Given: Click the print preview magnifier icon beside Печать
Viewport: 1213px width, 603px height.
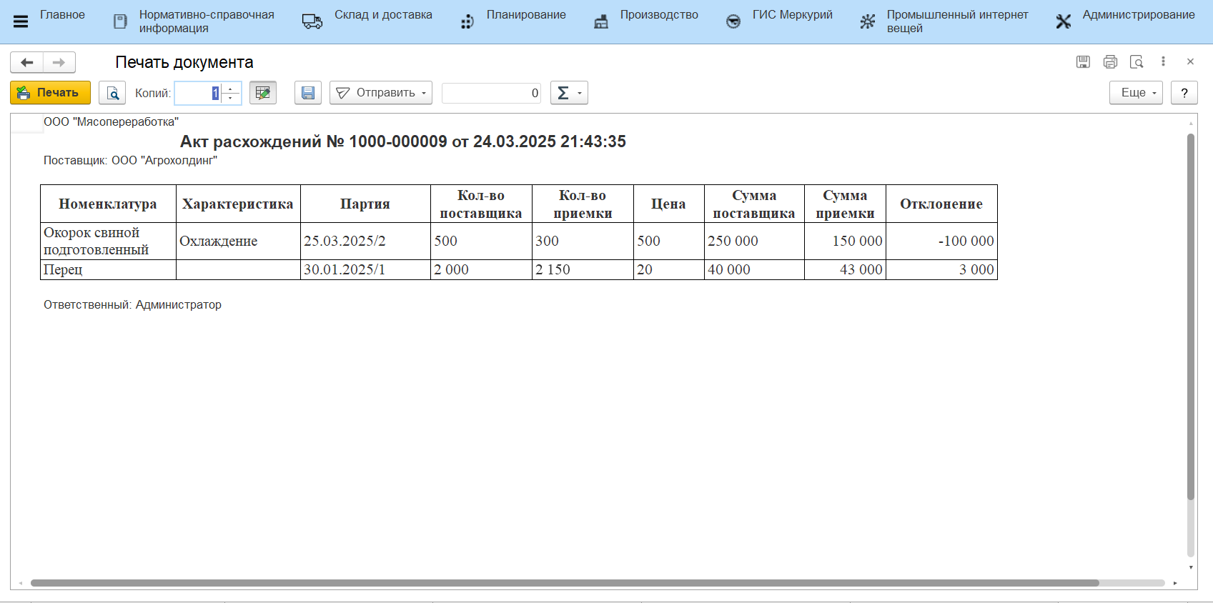Looking at the screenshot, I should 112,93.
